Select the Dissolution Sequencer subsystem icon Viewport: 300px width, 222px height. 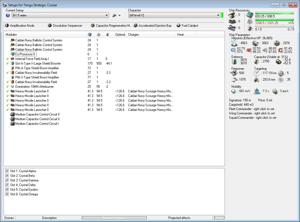[x=50, y=25]
